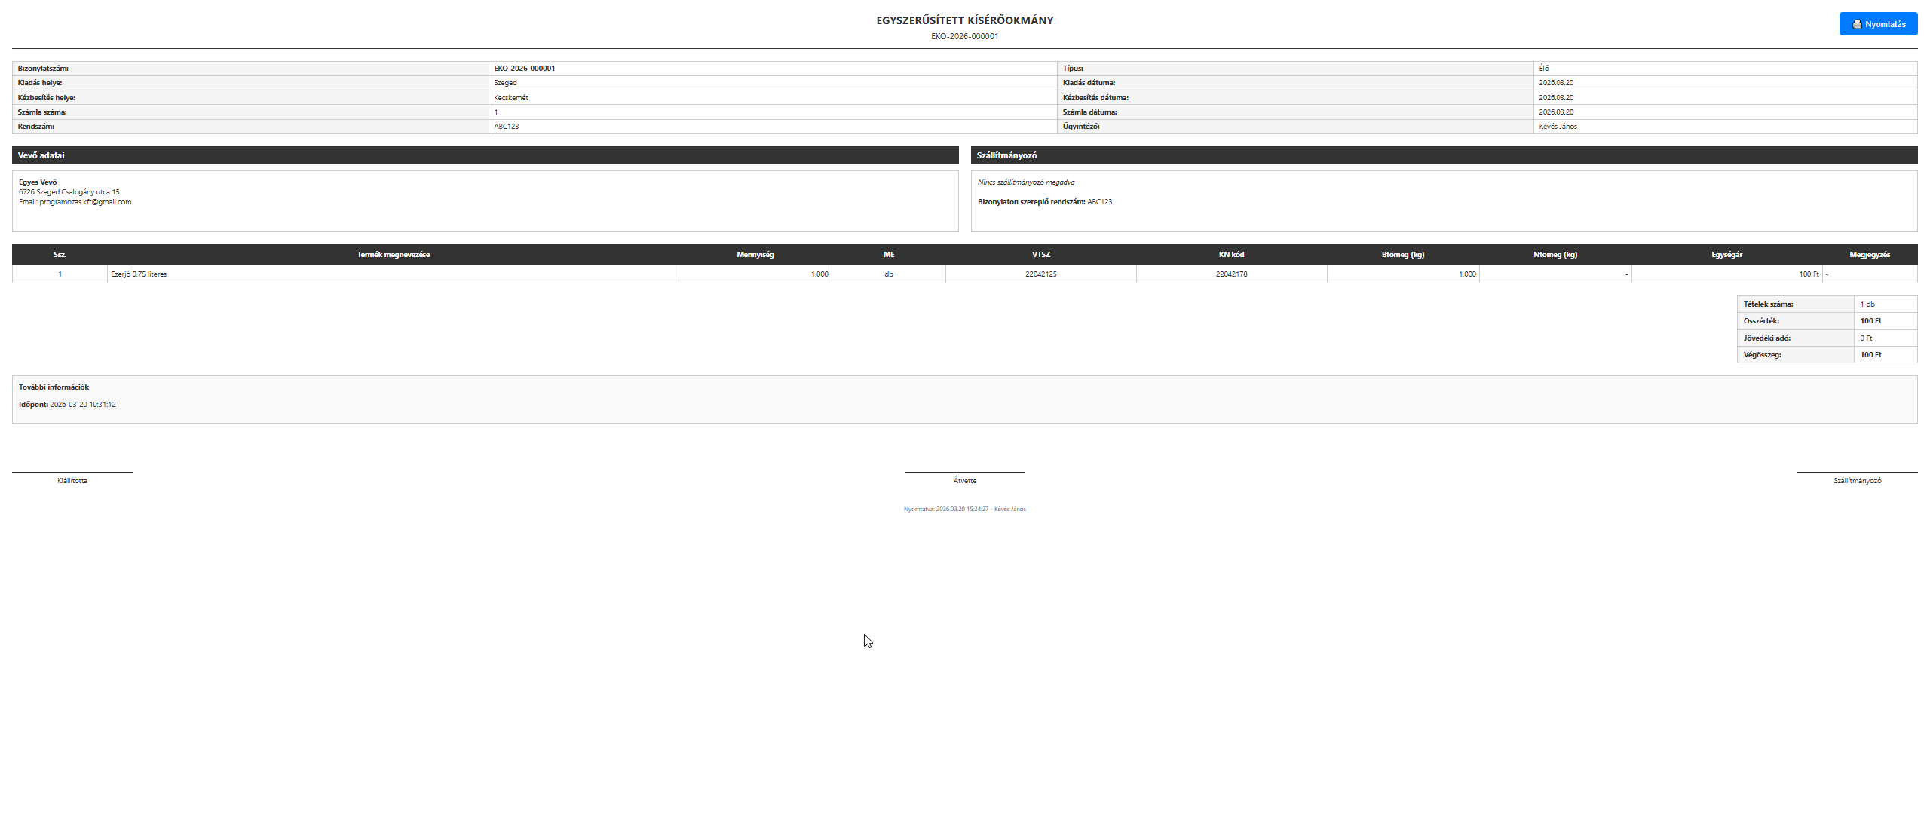This screenshot has width=1930, height=814.
Task: Click the EKO-2026-000001 subtitle under the title
Action: 964,36
